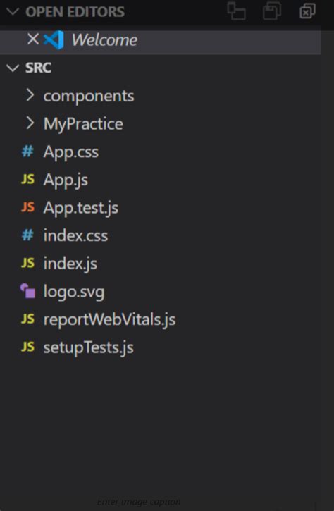Toggle vertical/horizontal editor layout icon
The height and width of the screenshot is (511, 334).
click(x=236, y=11)
